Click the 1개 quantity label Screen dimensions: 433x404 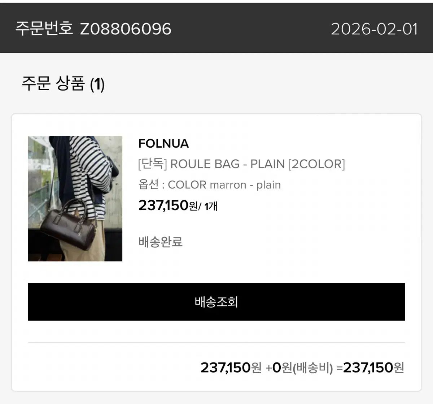coord(211,207)
